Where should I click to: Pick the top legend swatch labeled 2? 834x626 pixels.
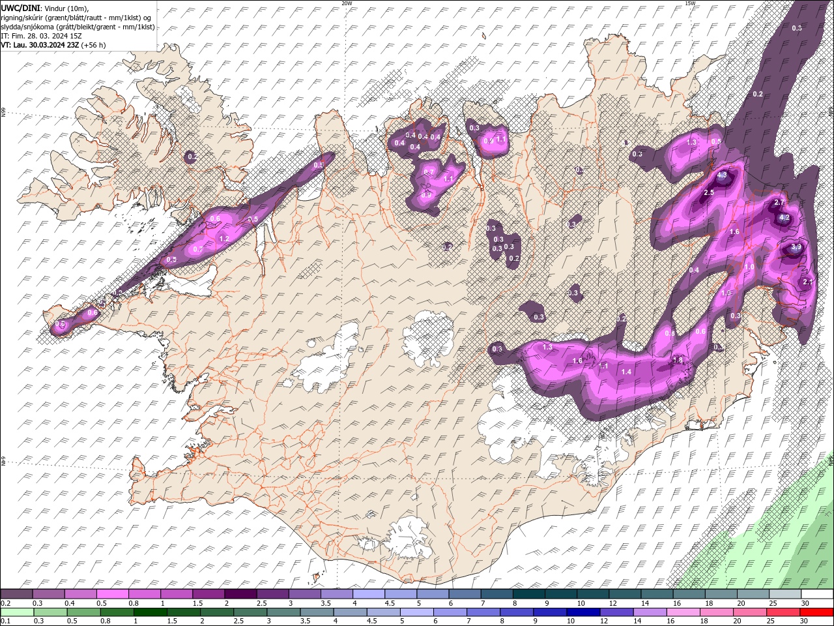click(x=240, y=594)
